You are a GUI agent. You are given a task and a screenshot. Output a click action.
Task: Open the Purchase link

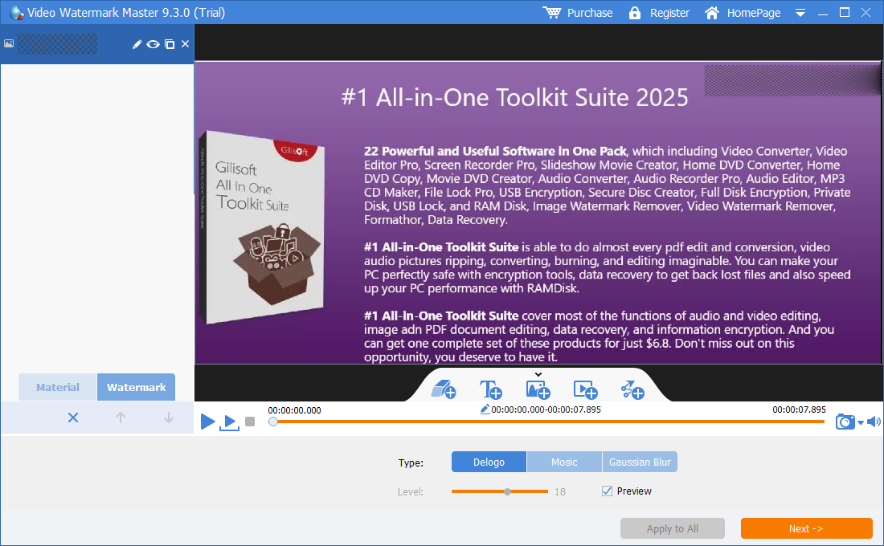pos(590,12)
